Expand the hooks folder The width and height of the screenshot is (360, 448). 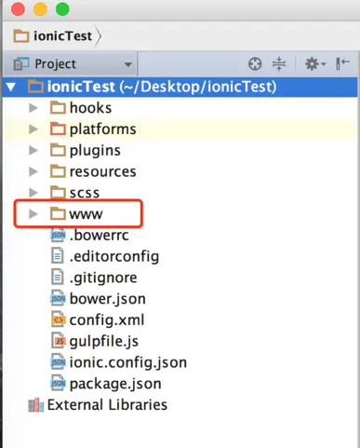(x=33, y=108)
